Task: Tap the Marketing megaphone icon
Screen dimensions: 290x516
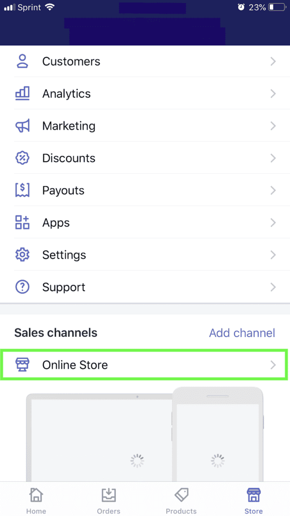Action: [22, 125]
